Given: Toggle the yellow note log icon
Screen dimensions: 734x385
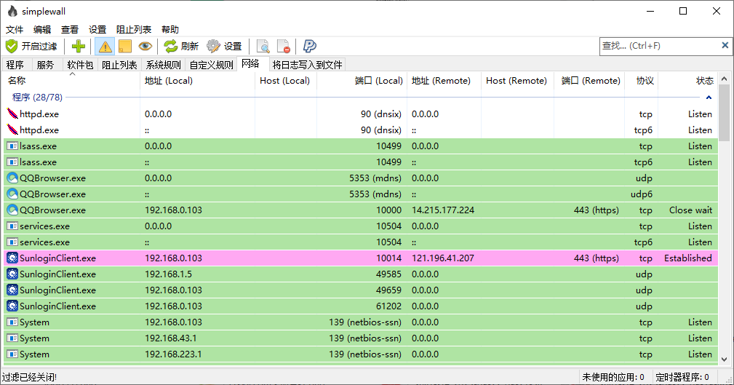Looking at the screenshot, I should coord(124,47).
